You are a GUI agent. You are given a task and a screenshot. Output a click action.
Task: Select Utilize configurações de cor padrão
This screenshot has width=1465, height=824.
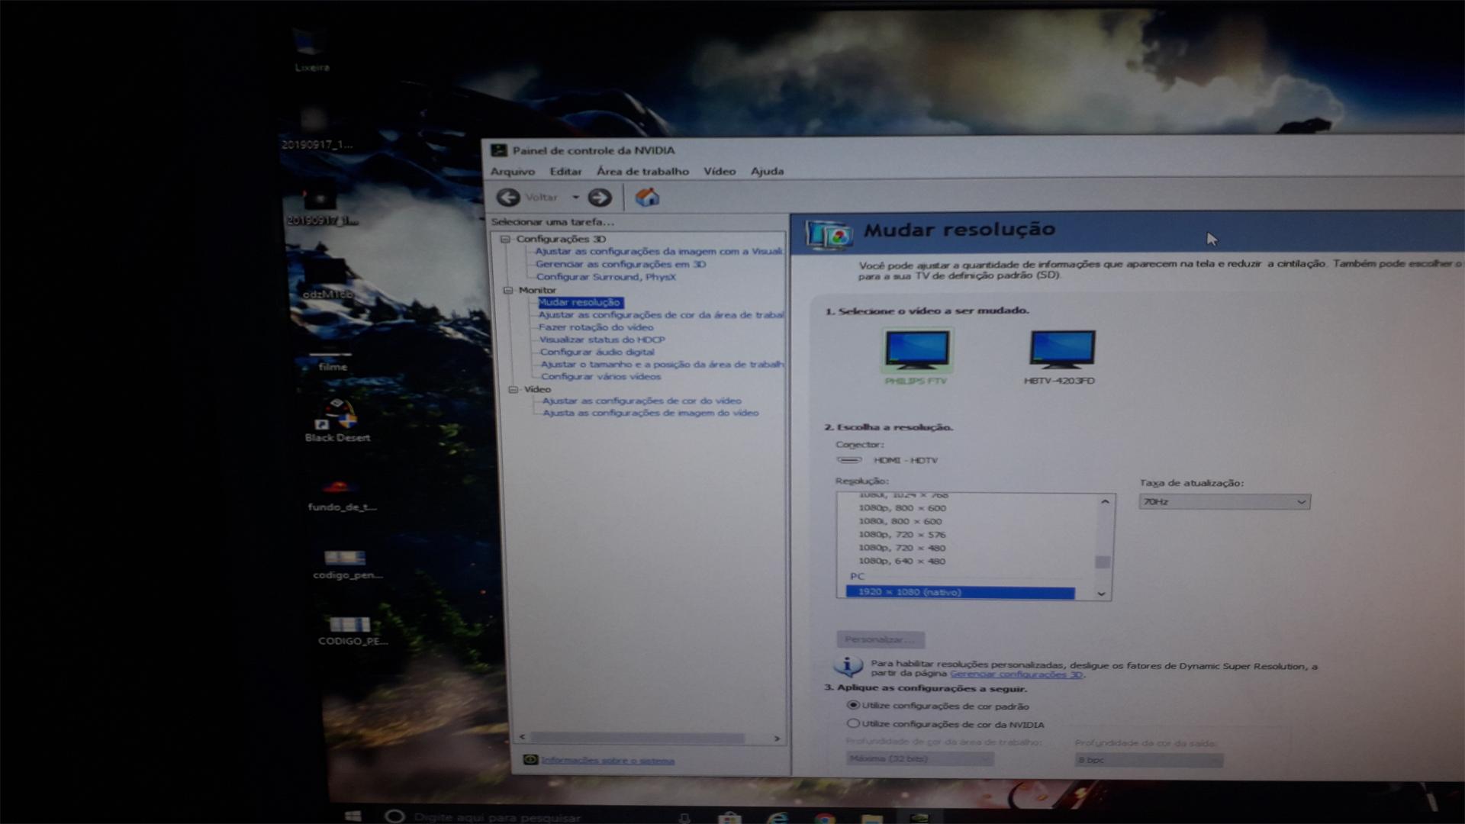pos(853,705)
